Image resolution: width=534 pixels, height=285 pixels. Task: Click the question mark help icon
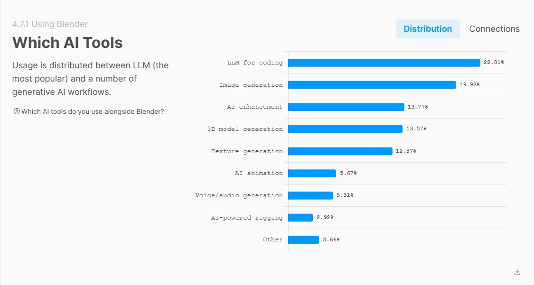click(17, 111)
